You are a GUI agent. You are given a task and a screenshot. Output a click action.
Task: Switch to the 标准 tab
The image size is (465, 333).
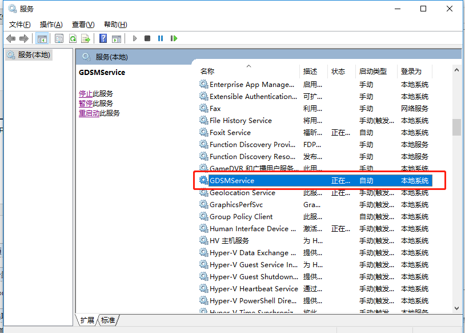(108, 320)
